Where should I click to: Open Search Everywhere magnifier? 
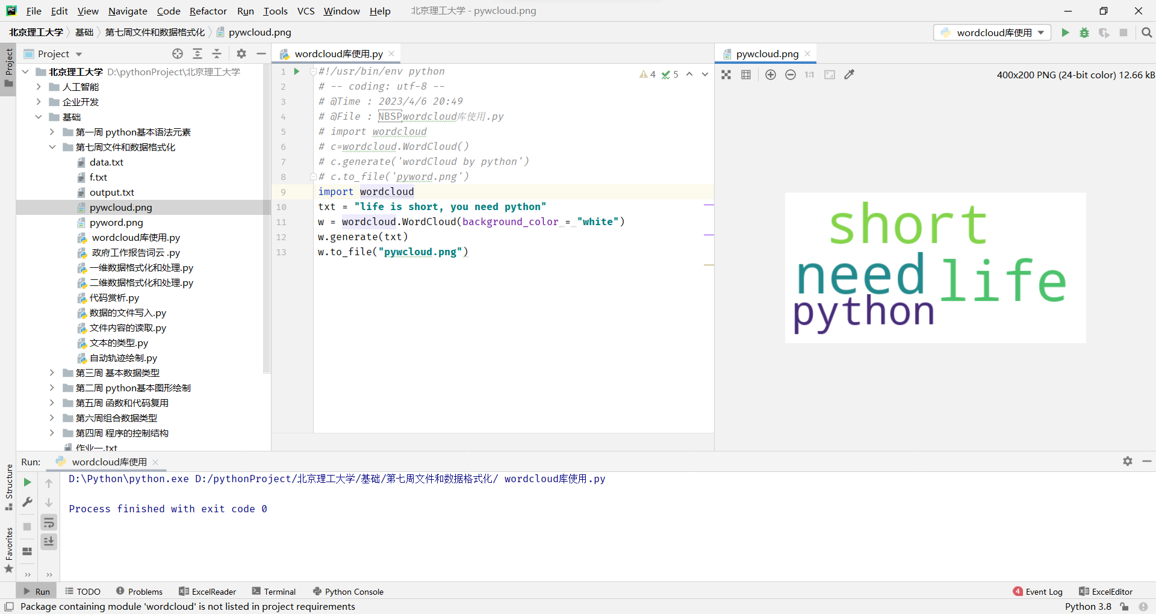(1146, 33)
